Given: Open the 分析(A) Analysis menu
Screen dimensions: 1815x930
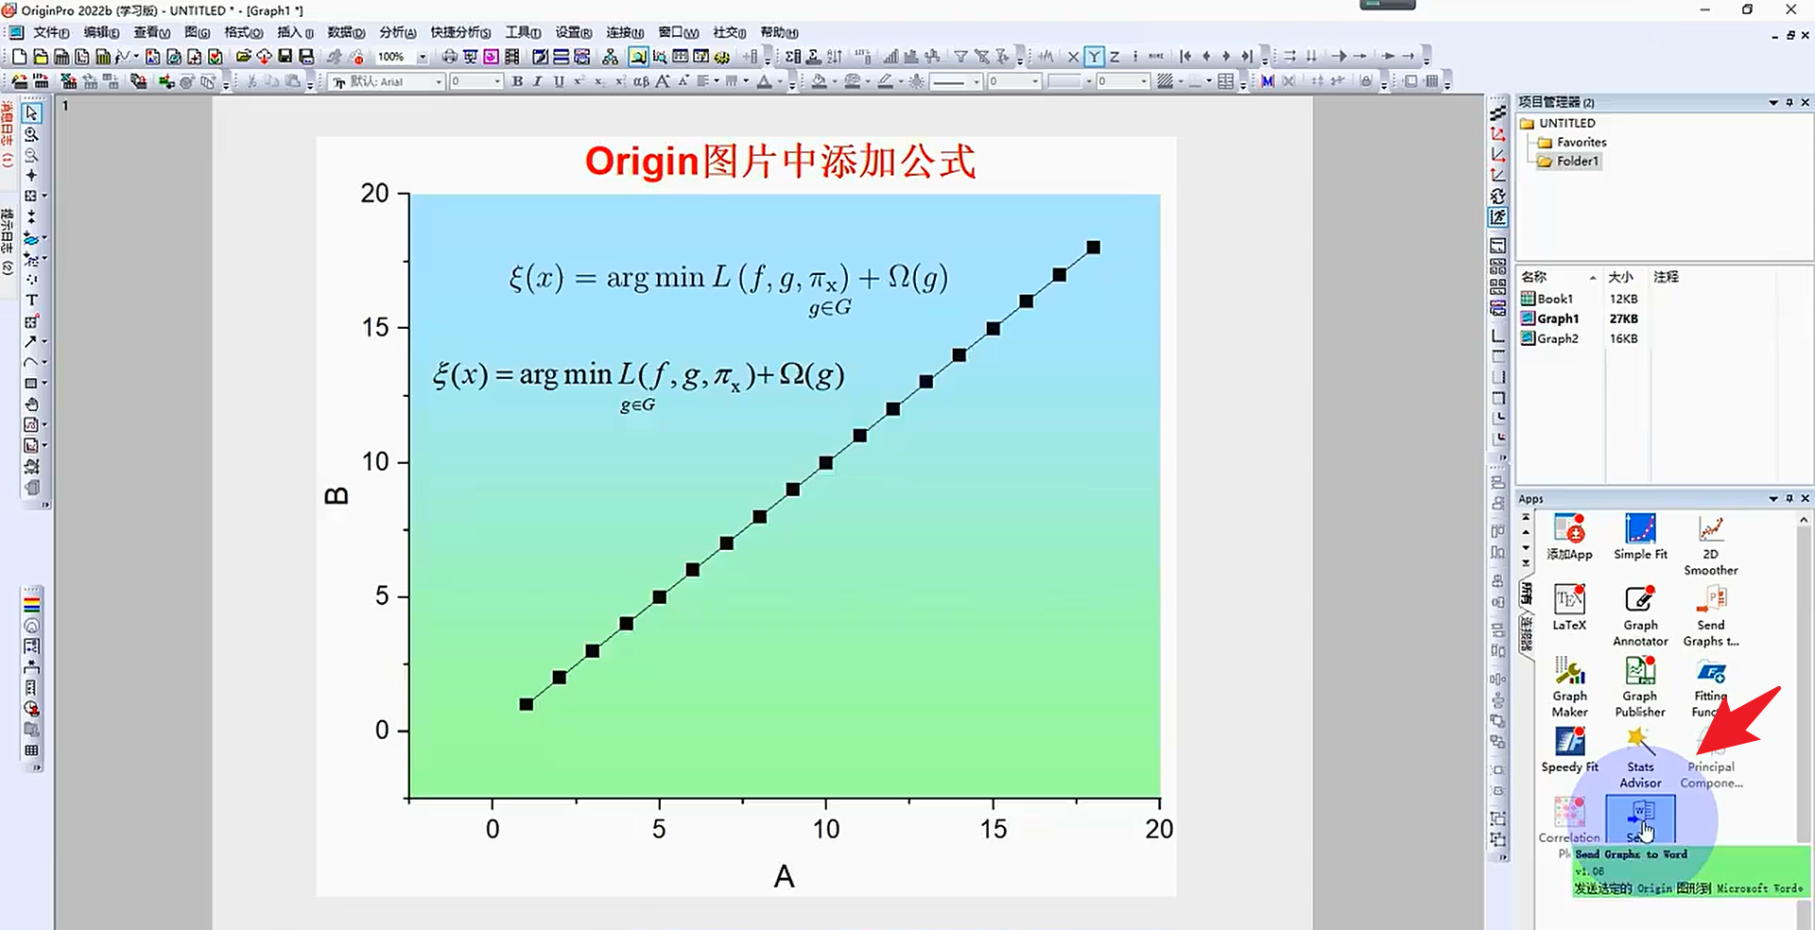Looking at the screenshot, I should tap(397, 32).
